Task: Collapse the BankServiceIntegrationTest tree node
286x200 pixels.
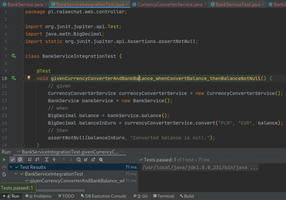Action: [16, 174]
